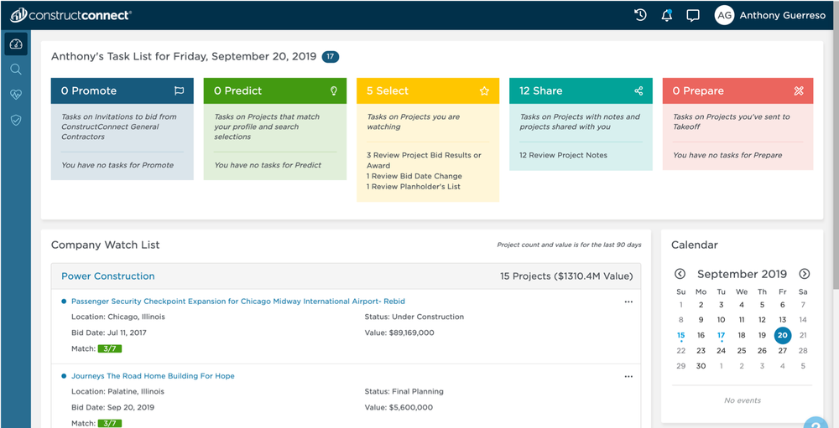839x428 pixels.
Task: Select the dashboard gauge sidebar icon
Action: click(16, 44)
